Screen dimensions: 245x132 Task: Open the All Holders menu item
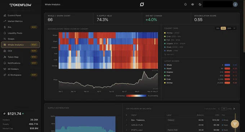pos(20,69)
